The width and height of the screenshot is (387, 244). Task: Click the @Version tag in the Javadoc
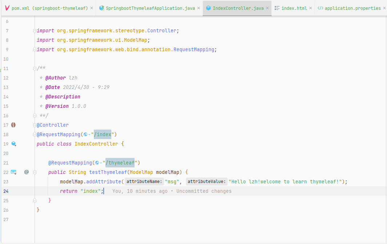coord(57,106)
